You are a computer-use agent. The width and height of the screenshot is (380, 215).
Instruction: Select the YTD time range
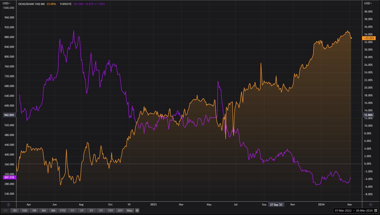click(63, 211)
